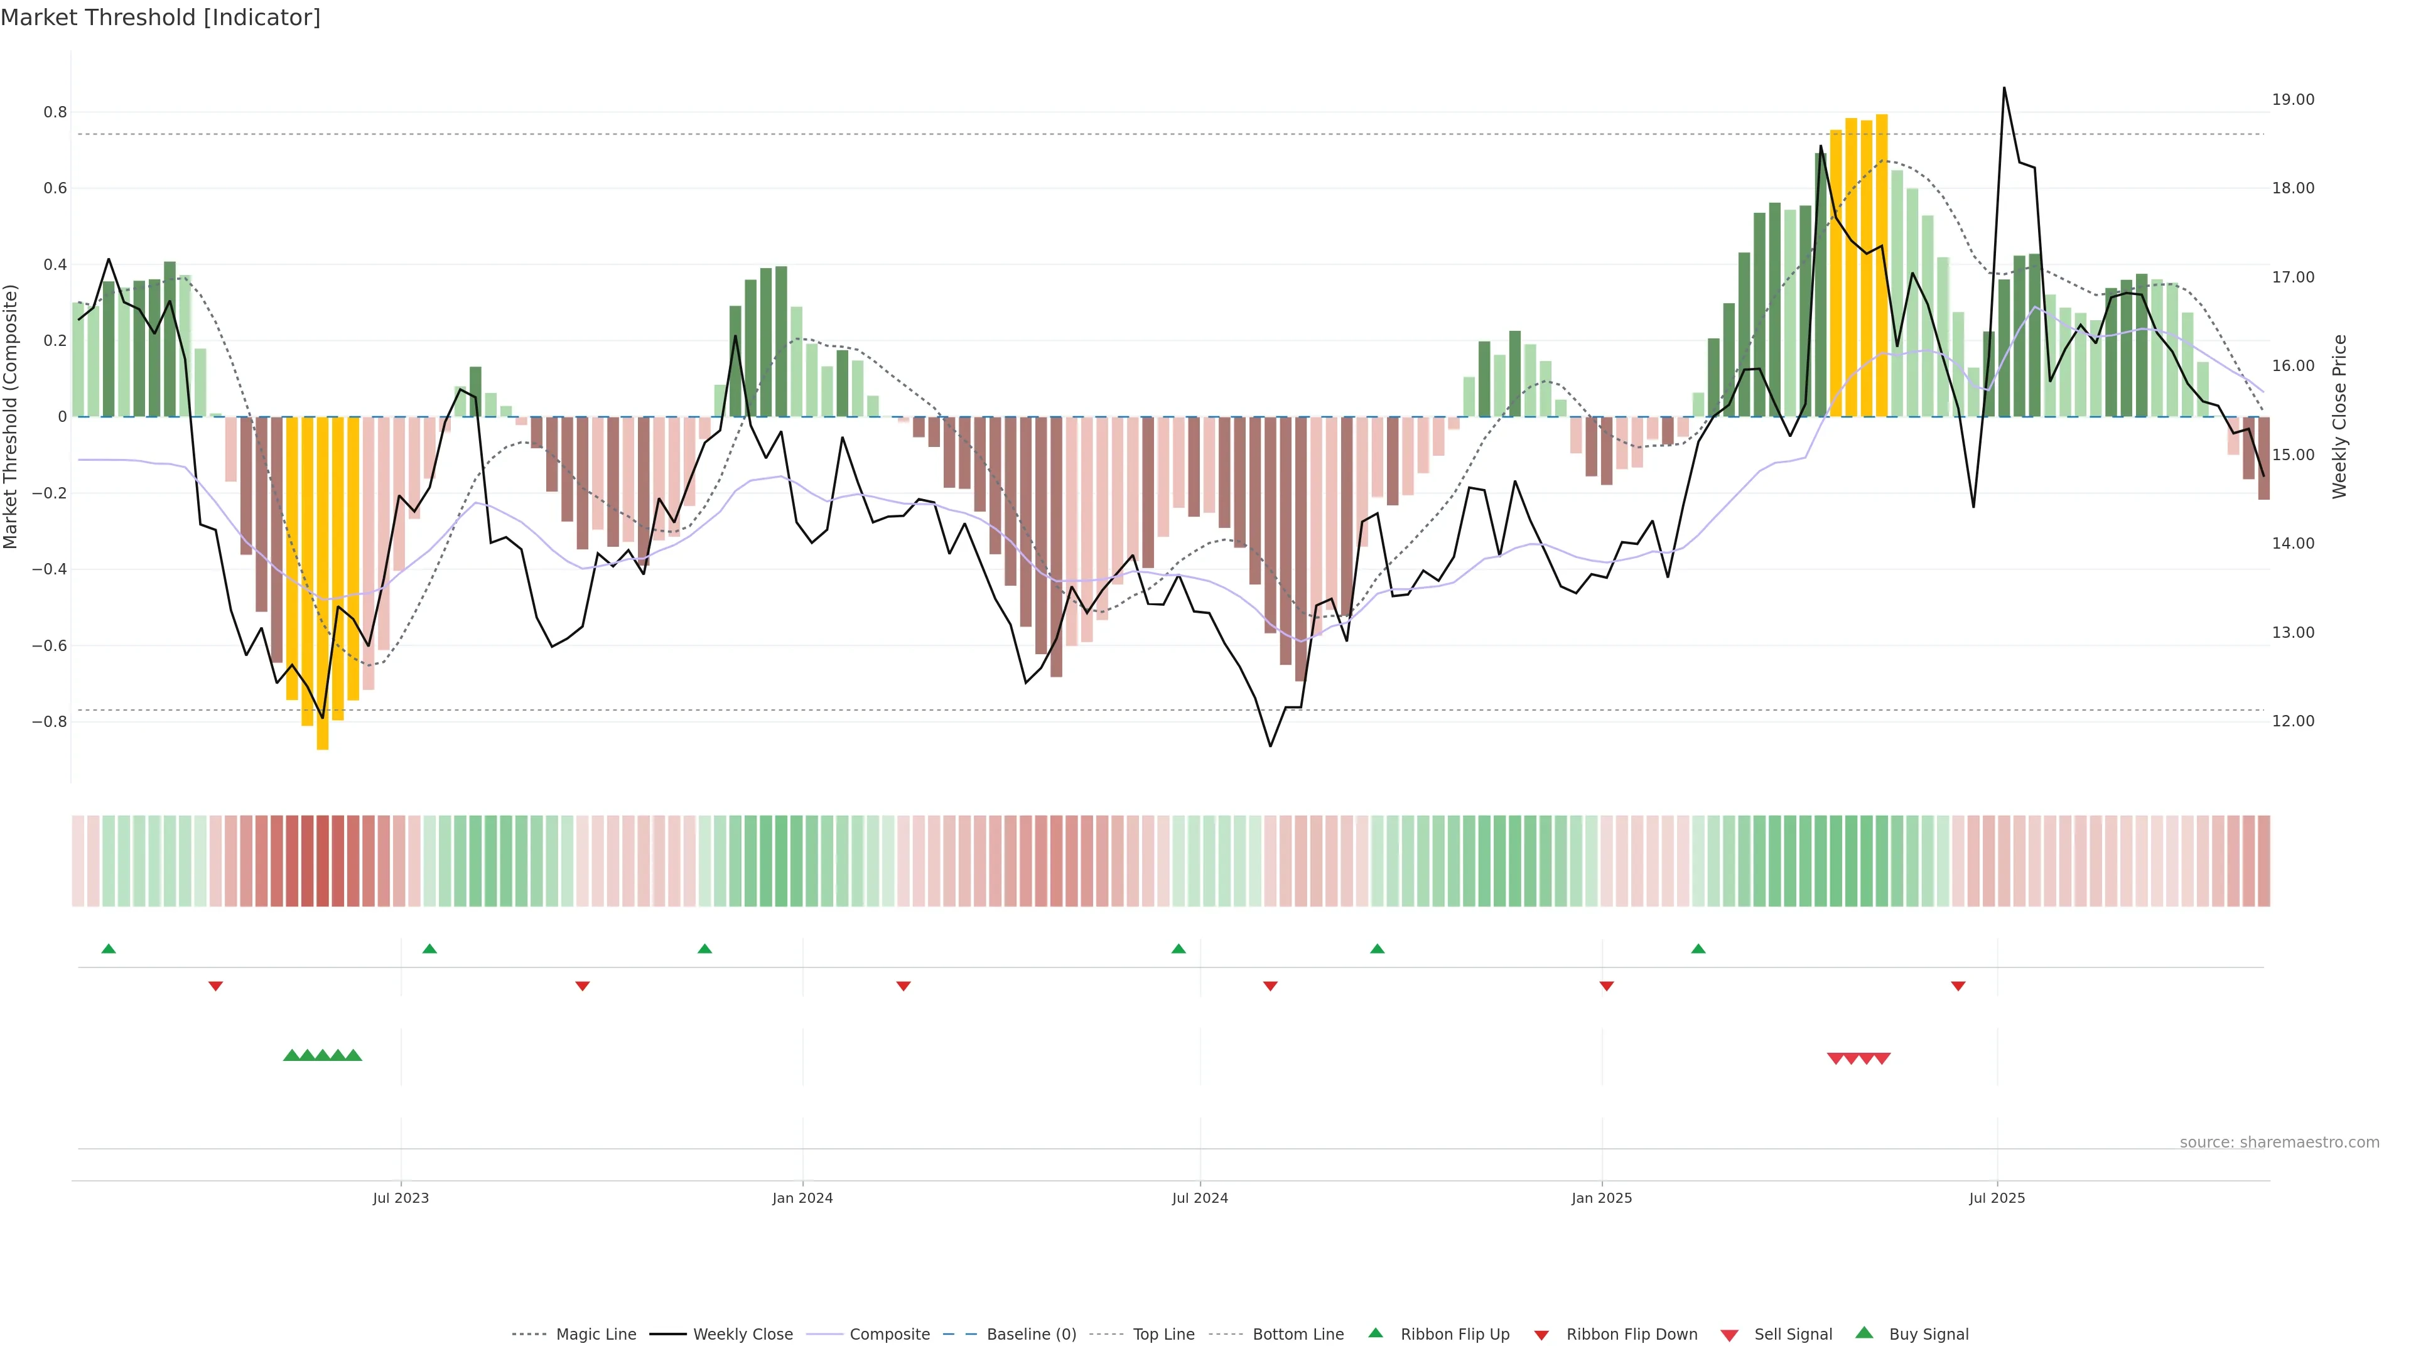Viewport: 2411px width, 1356px height.
Task: Click the first green buy signal marker
Action: pyautogui.click(x=291, y=1055)
